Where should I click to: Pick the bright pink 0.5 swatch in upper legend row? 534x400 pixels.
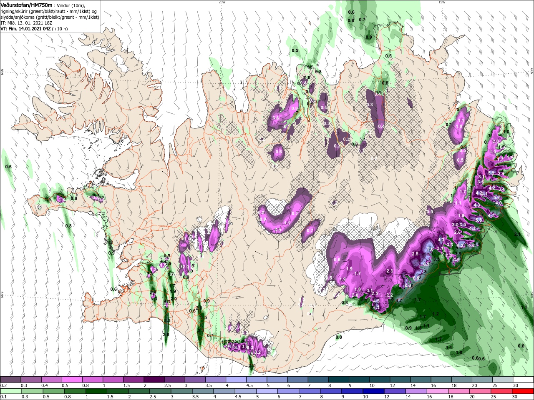pyautogui.click(x=72, y=380)
